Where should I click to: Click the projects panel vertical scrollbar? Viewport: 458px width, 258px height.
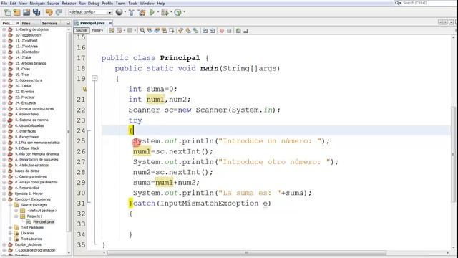click(69, 132)
